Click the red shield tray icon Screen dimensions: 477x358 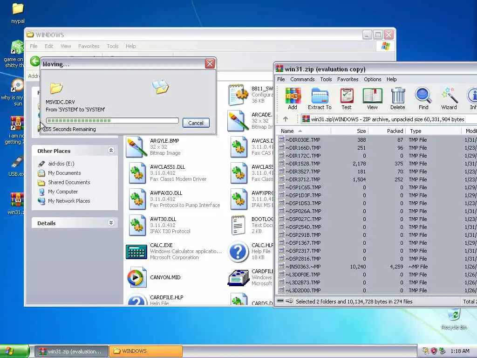tap(434, 351)
